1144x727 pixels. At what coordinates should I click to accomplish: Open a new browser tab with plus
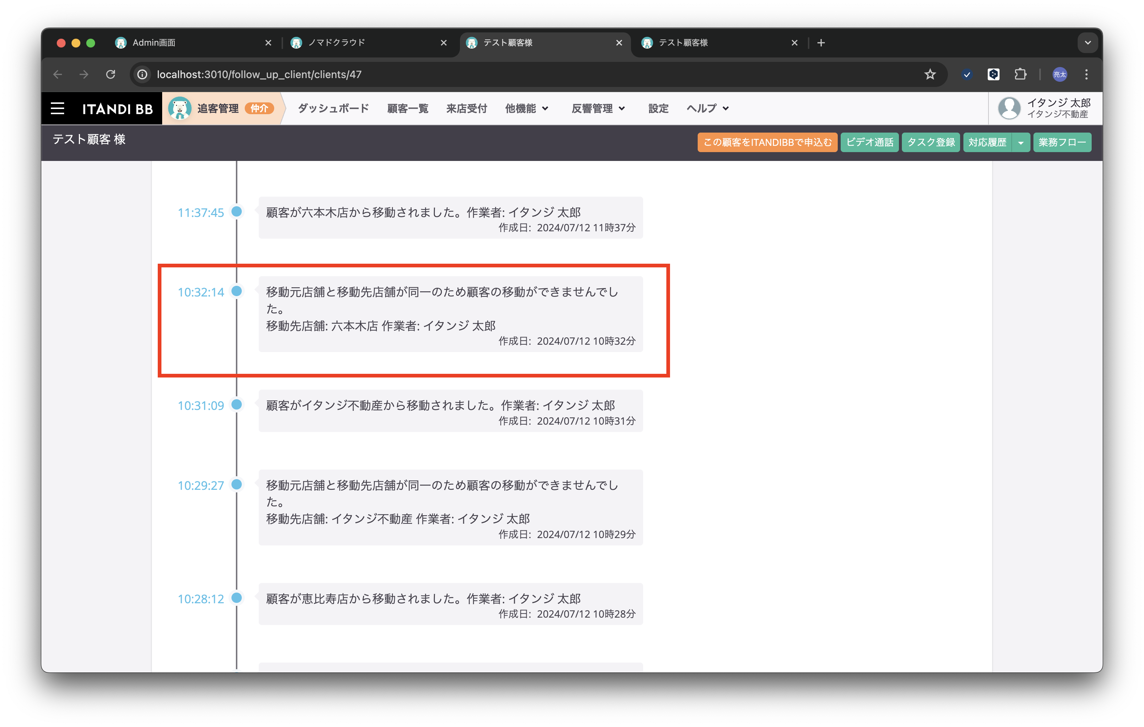[x=821, y=43]
